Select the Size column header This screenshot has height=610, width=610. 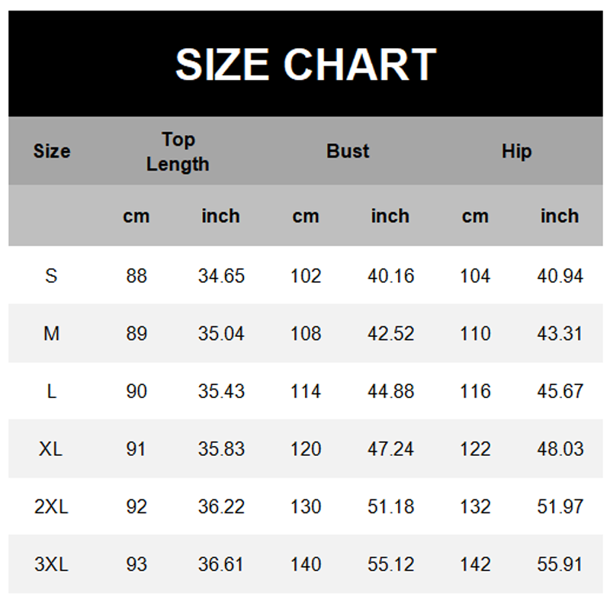(x=52, y=151)
